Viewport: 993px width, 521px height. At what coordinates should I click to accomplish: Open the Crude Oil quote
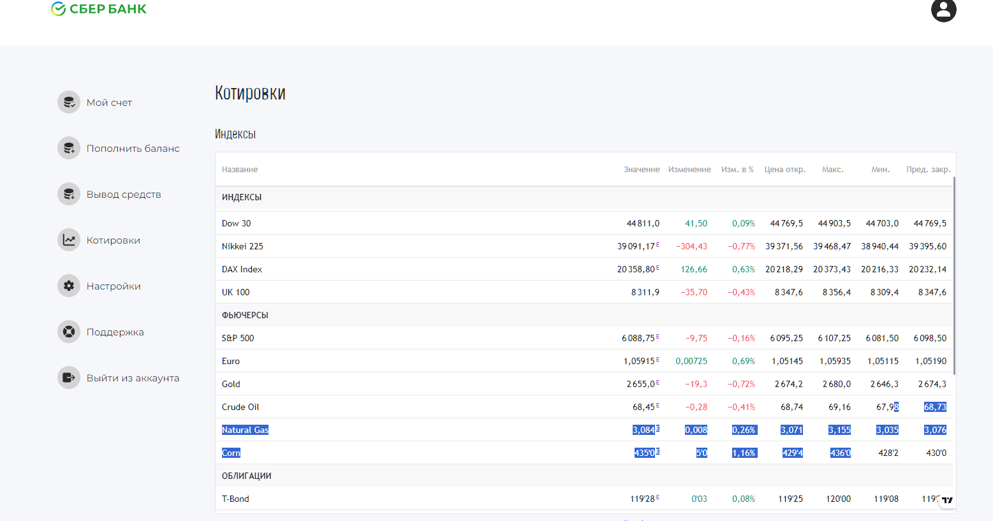[x=584, y=407]
